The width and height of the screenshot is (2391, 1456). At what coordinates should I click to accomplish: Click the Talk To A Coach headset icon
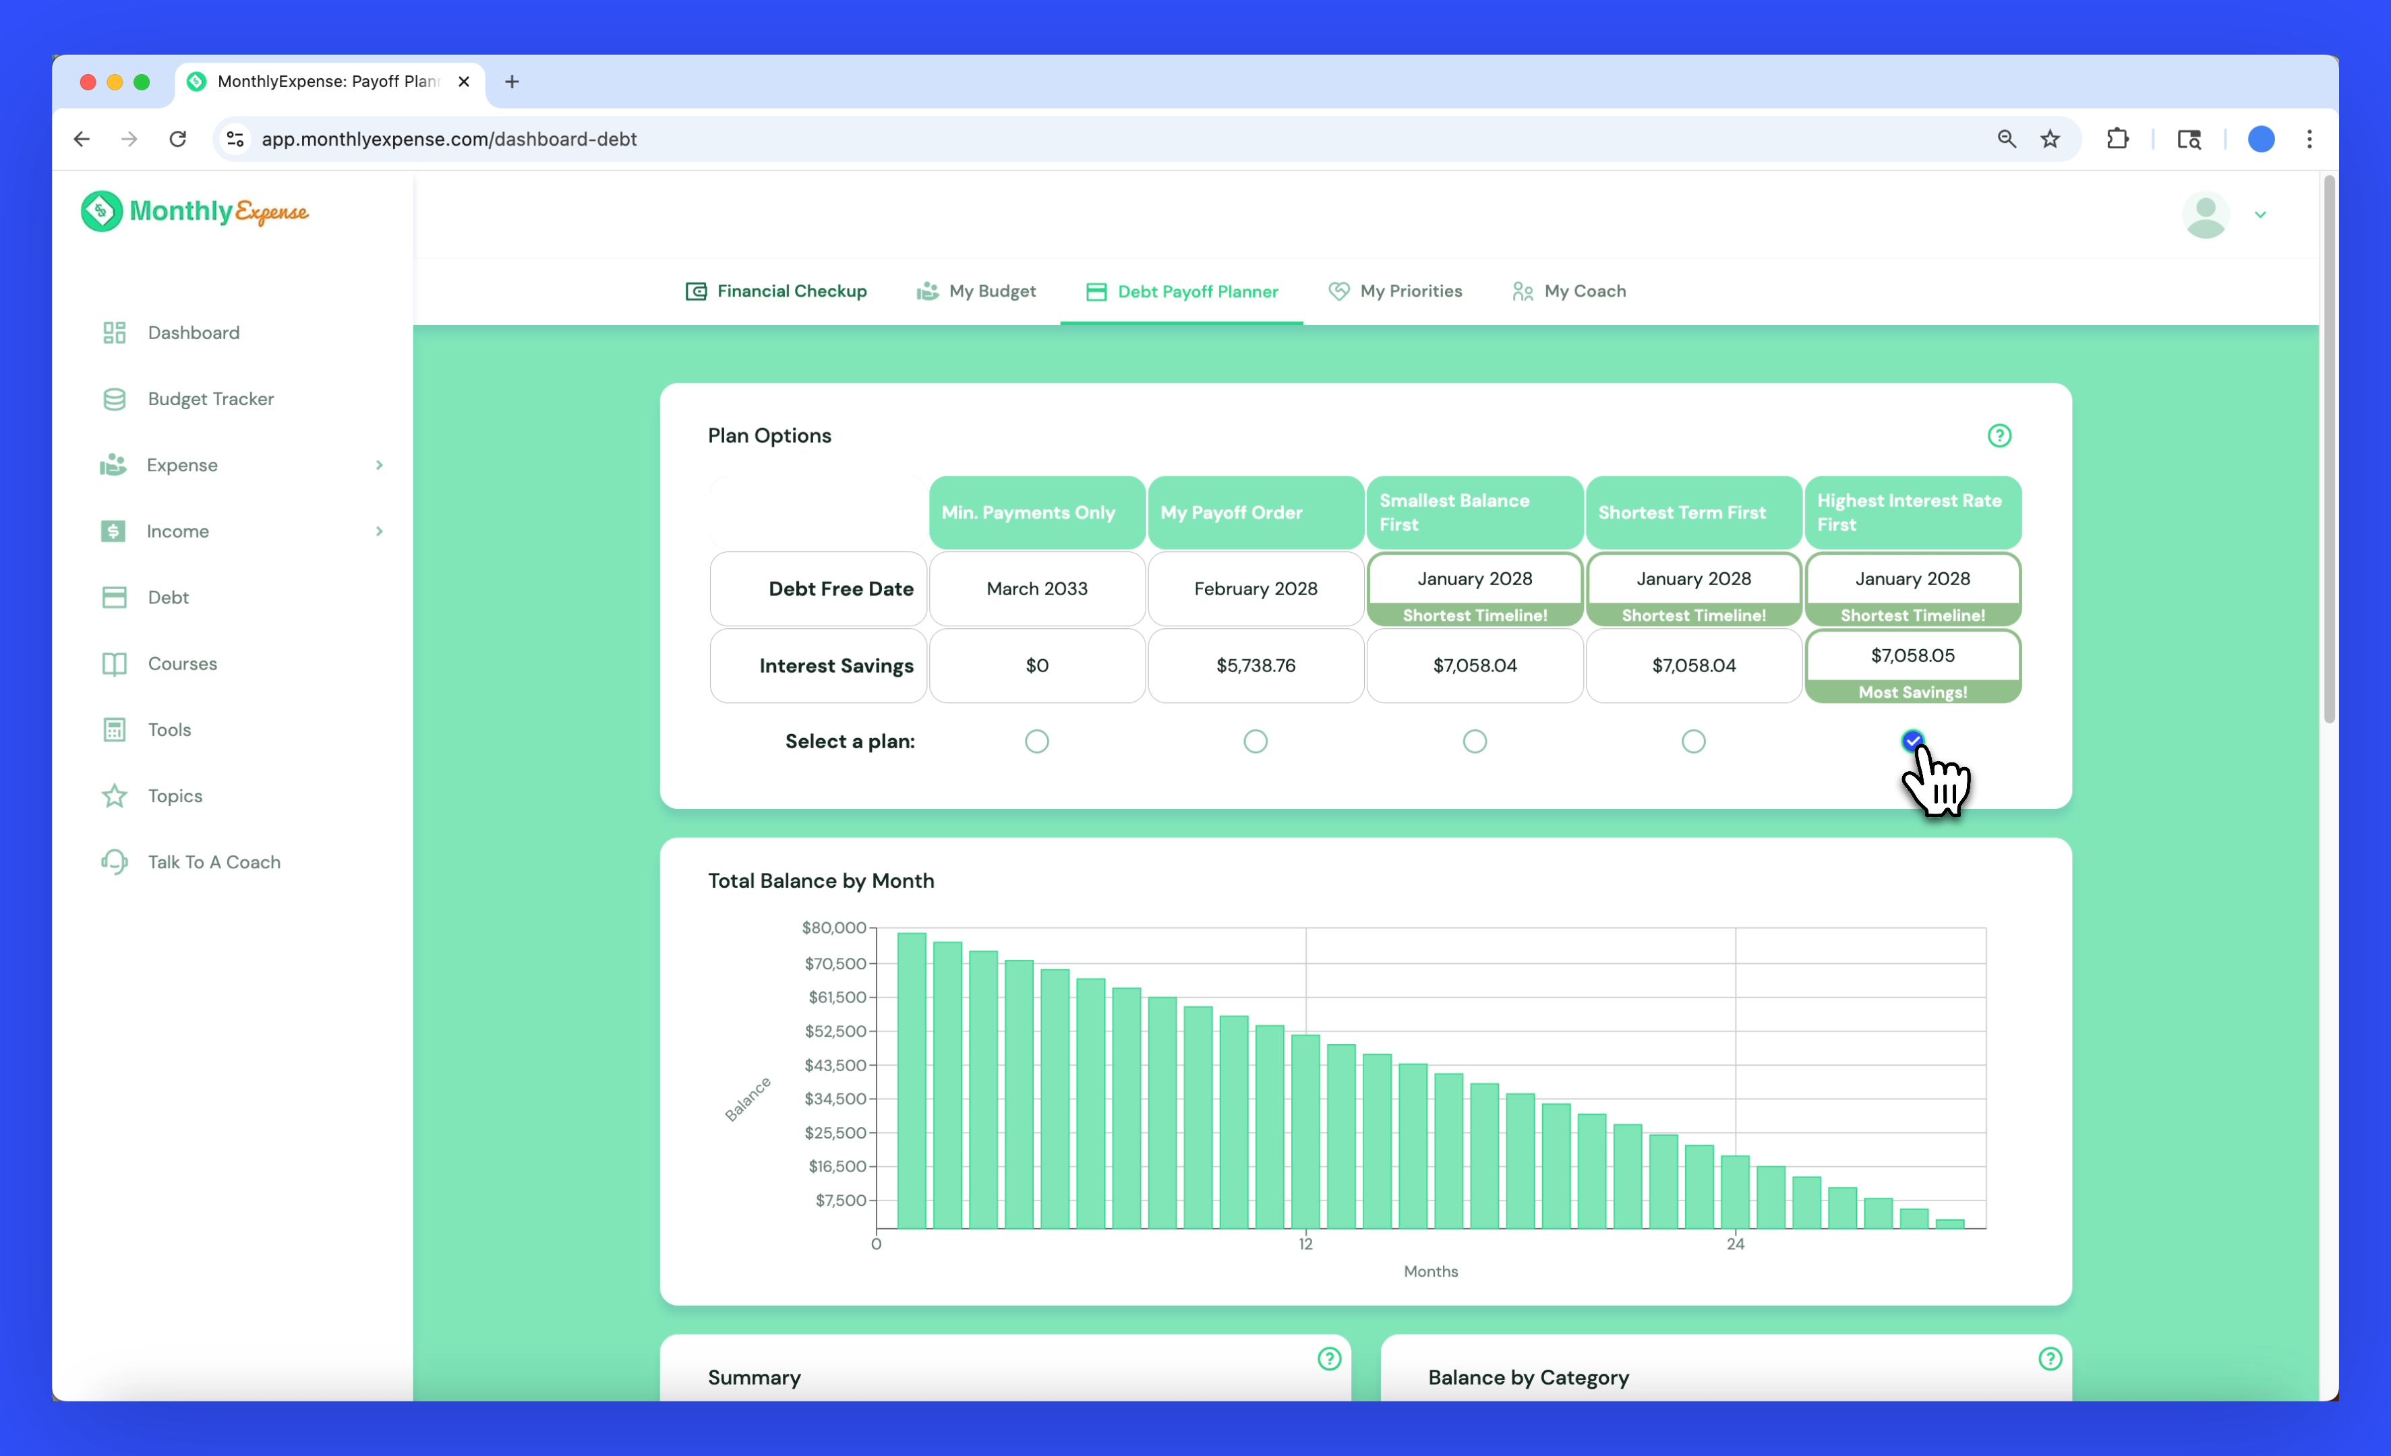pyautogui.click(x=115, y=861)
